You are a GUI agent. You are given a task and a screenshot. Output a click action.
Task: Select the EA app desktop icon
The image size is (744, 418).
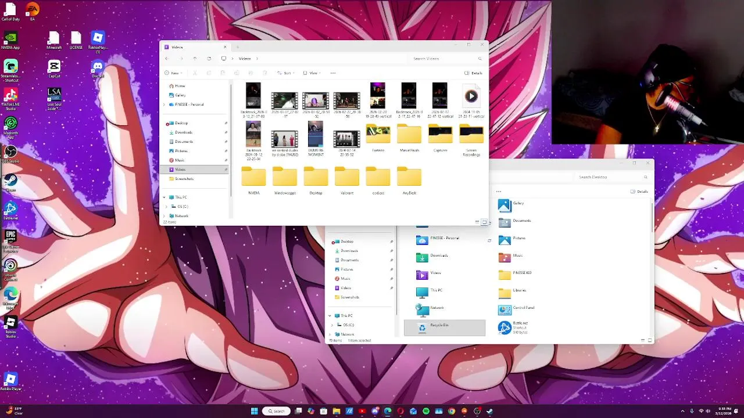point(33,12)
